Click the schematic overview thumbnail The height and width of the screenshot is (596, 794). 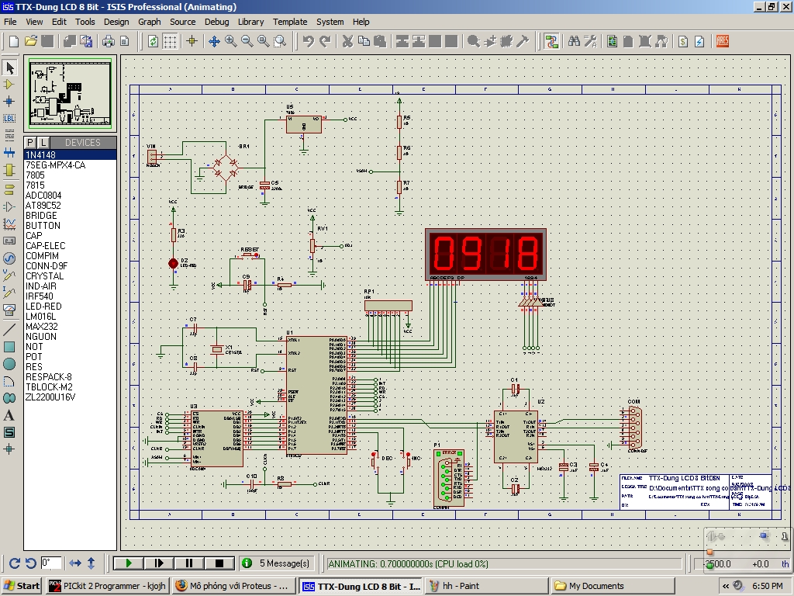coord(70,93)
